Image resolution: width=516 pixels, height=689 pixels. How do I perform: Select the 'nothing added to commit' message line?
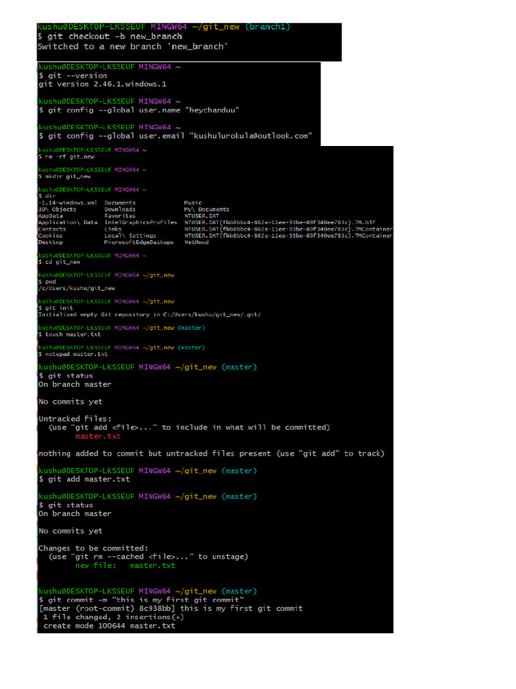pyautogui.click(x=212, y=454)
